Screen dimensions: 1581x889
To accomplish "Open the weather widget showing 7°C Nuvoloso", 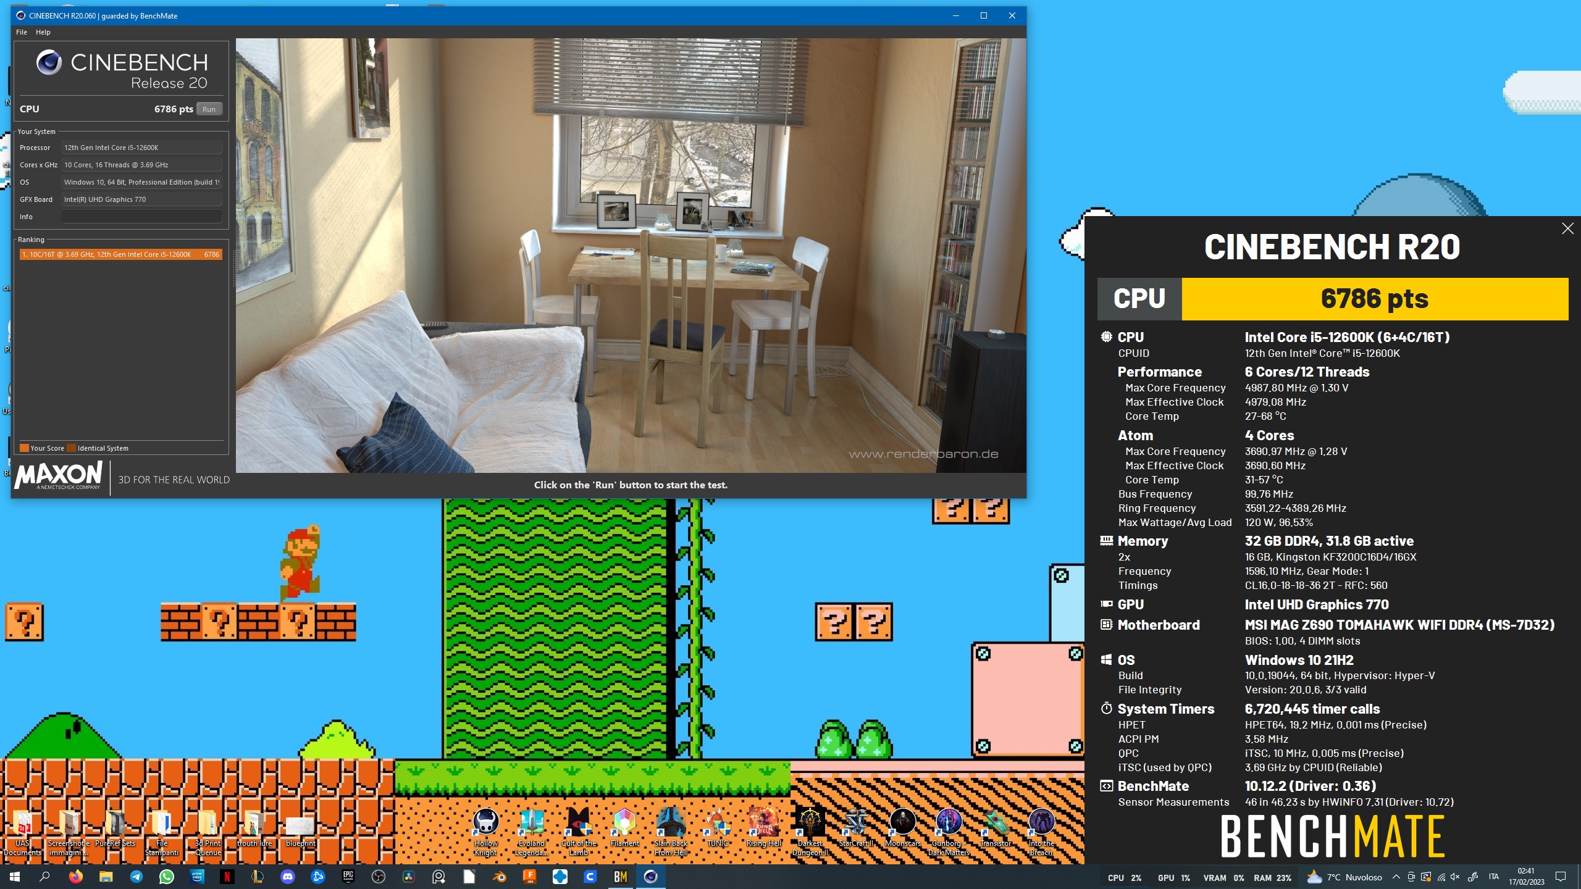I will tap(1344, 877).
